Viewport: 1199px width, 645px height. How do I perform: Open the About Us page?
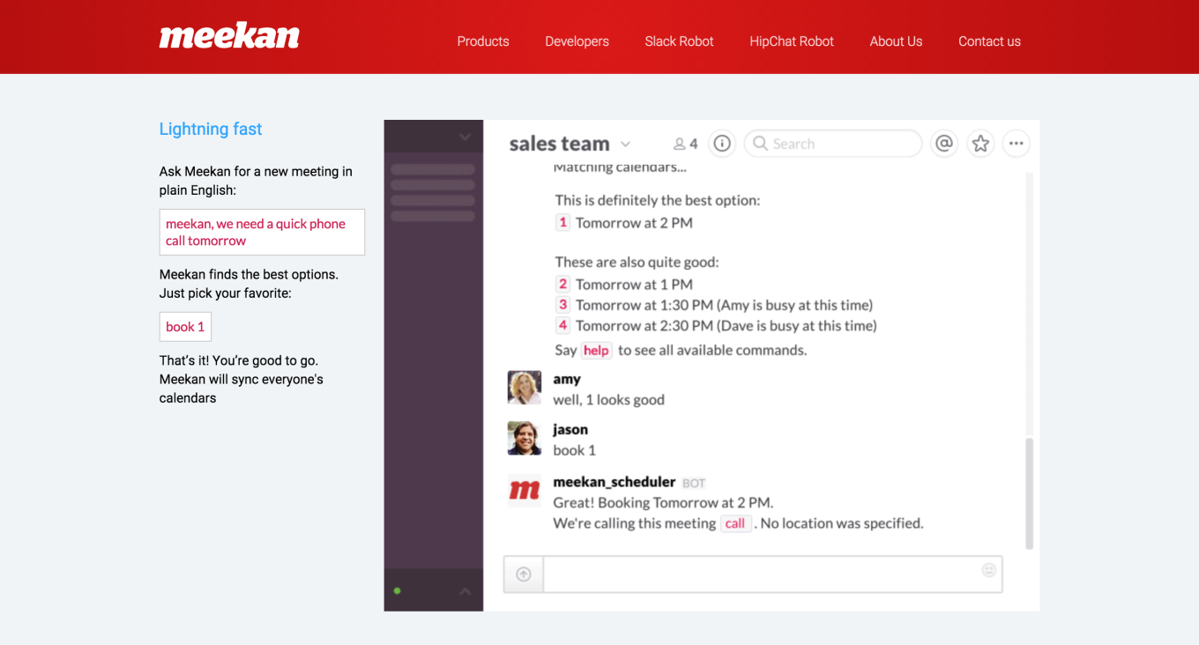[x=896, y=41]
